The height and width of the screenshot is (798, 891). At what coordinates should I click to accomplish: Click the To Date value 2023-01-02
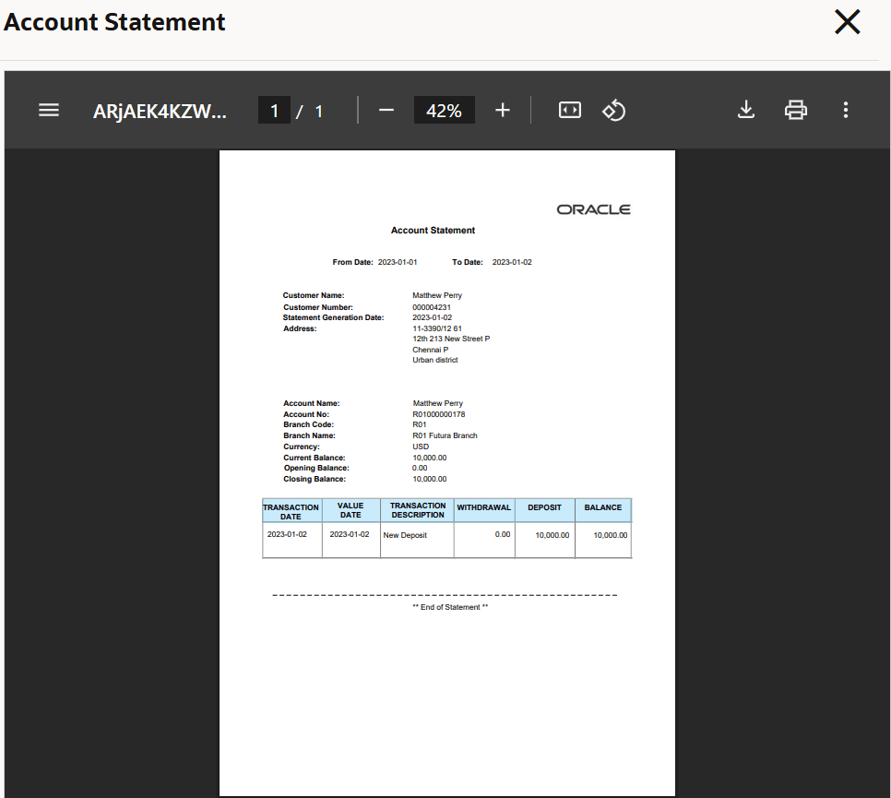pos(512,262)
